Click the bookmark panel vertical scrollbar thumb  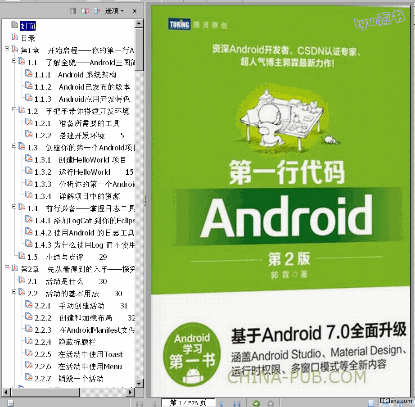coord(139,49)
